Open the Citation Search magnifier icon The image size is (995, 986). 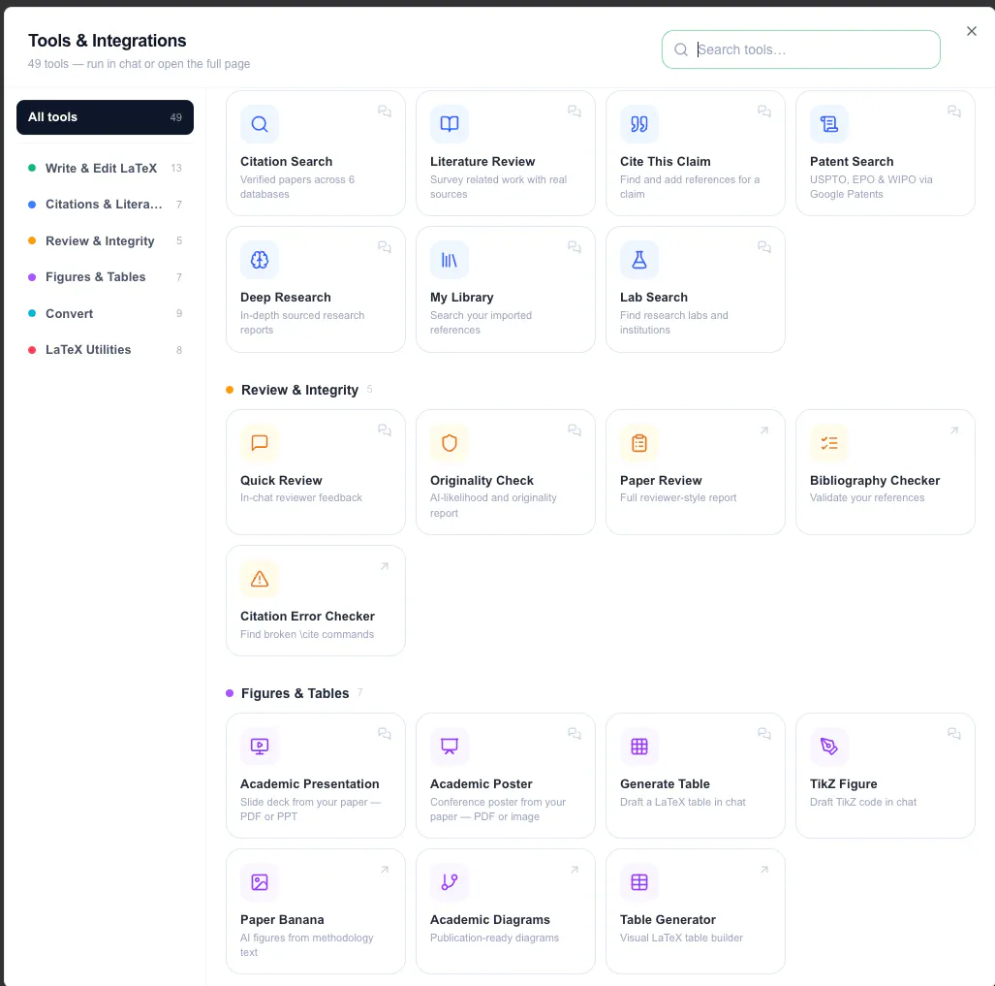click(x=259, y=124)
